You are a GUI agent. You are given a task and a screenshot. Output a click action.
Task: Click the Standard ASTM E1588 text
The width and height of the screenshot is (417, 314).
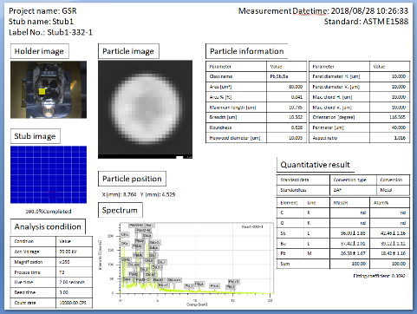tap(366, 22)
